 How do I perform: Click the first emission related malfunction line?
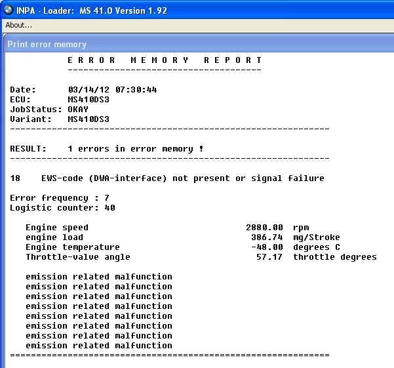pyautogui.click(x=99, y=277)
